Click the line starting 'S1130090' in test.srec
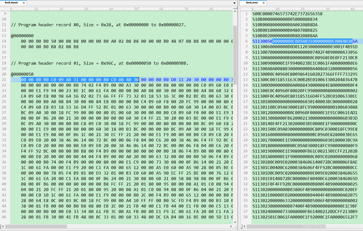The image size is (363, 231). (x=305, y=63)
